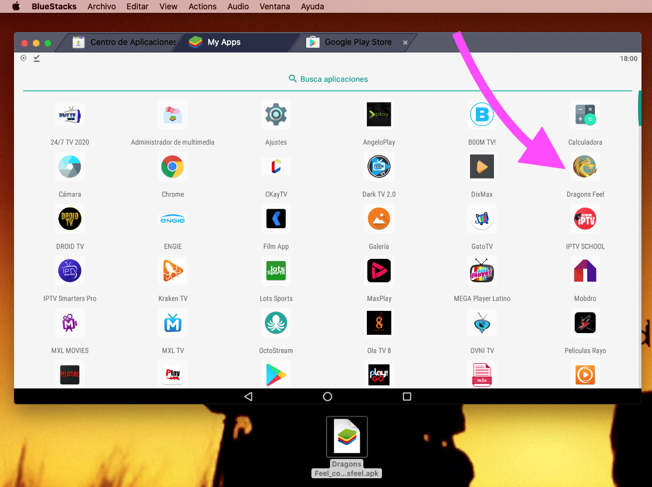Screen dimensions: 652x487
Task: Open the Galería app
Action: 378,219
